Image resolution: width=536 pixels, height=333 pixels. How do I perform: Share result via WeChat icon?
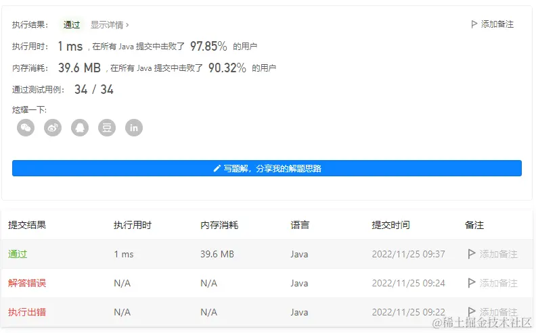tap(26, 128)
